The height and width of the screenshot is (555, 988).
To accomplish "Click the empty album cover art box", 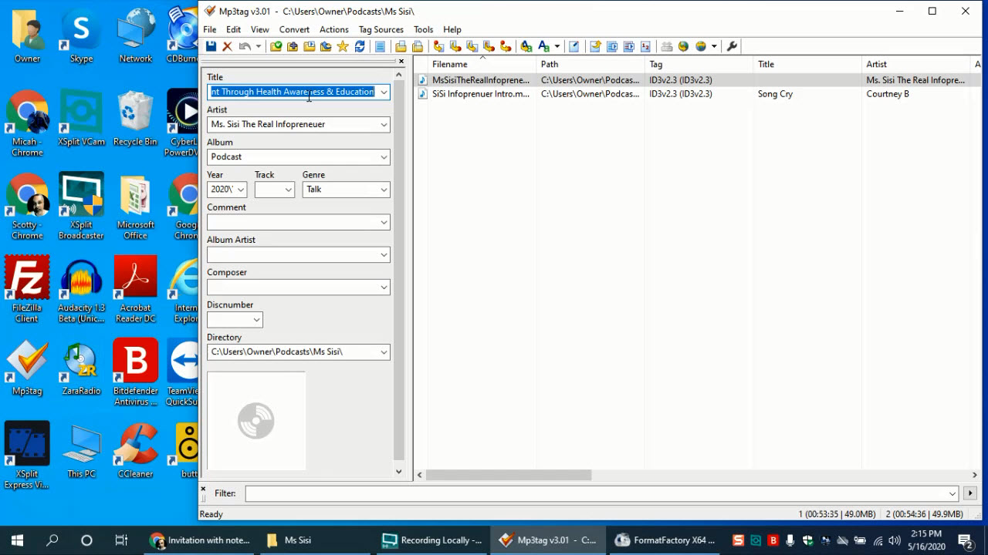I will point(256,421).
